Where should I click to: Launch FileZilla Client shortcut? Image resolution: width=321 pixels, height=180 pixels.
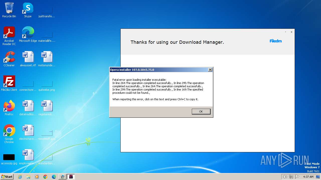[9, 83]
